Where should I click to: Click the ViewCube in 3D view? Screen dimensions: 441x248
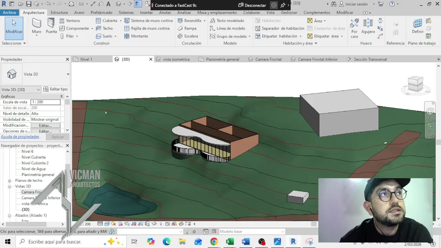pyautogui.click(x=416, y=84)
